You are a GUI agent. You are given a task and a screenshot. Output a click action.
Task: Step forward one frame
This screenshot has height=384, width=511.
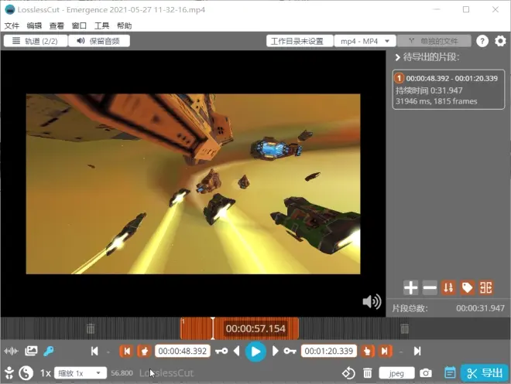(275, 351)
